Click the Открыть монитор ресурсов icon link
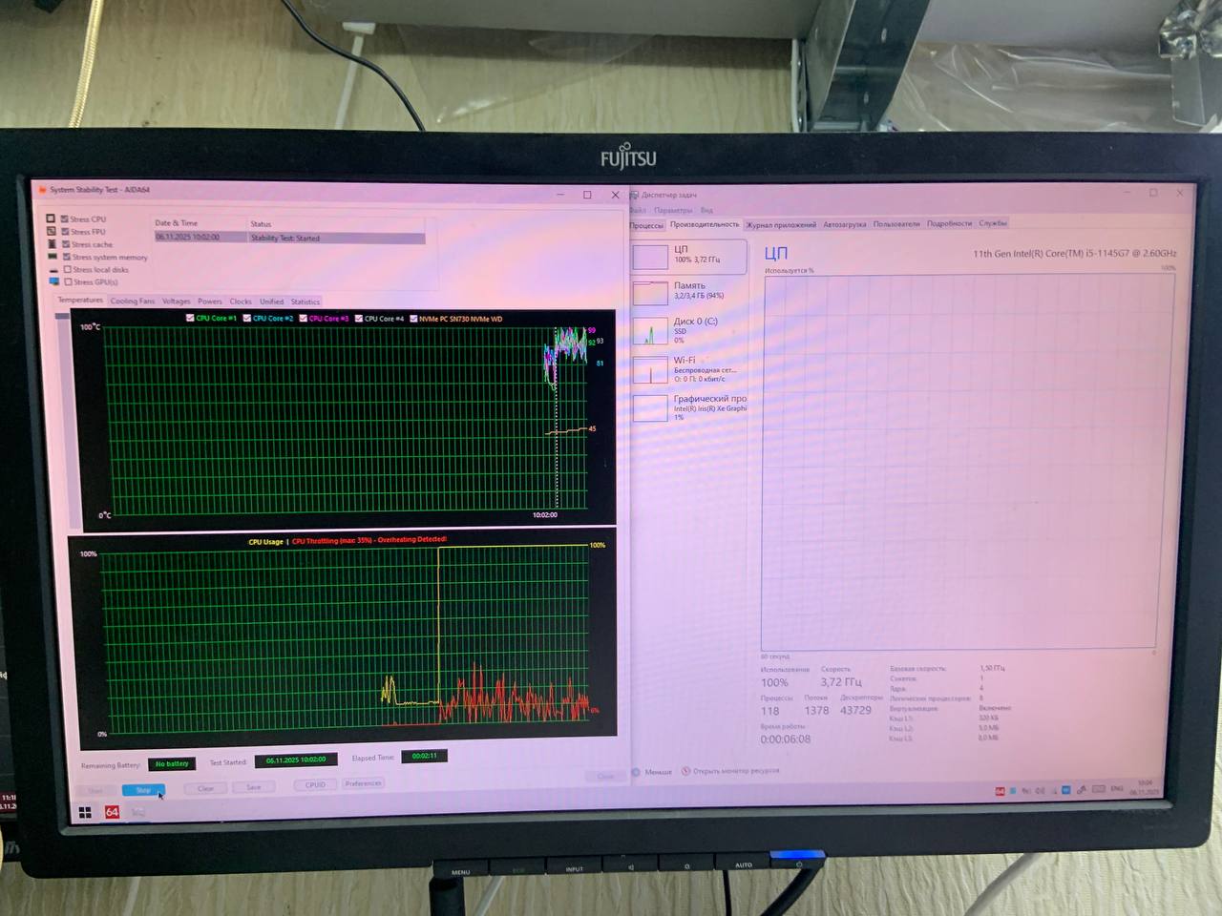1222x916 pixels. point(685,771)
